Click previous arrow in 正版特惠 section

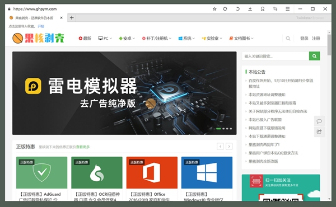click(220, 147)
